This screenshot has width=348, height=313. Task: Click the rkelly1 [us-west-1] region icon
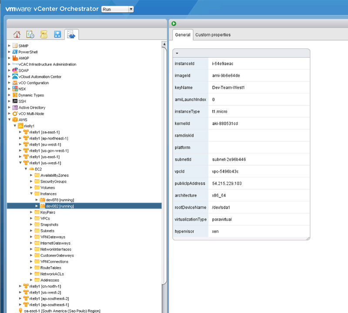point(26,163)
